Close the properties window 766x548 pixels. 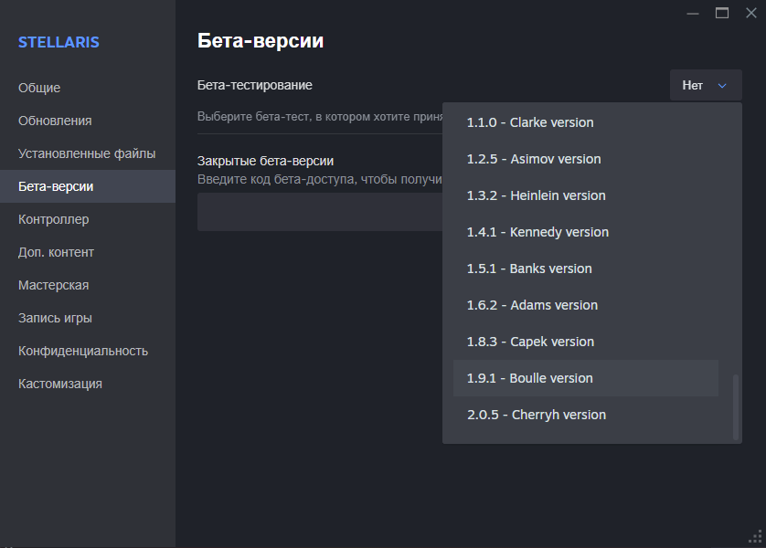tap(751, 13)
